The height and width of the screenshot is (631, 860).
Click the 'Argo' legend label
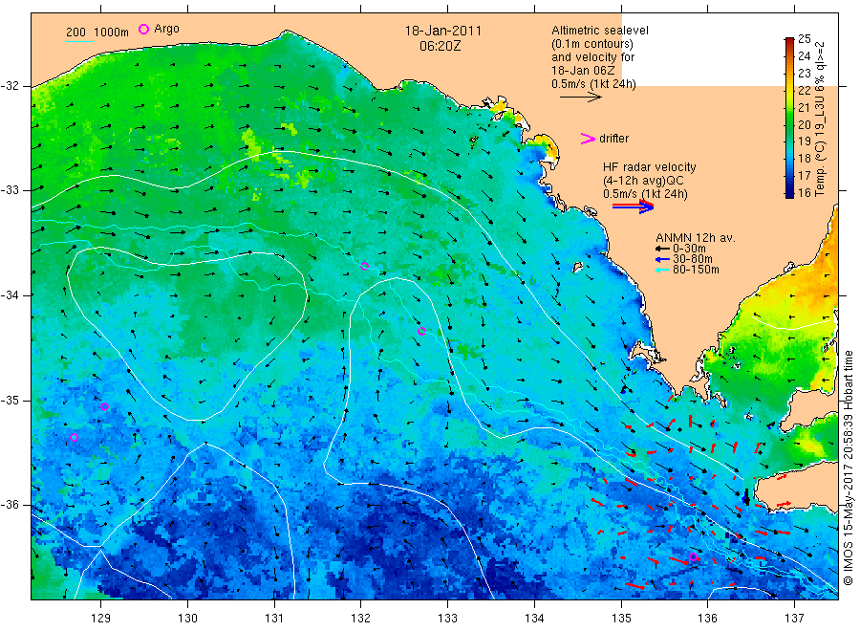point(166,29)
